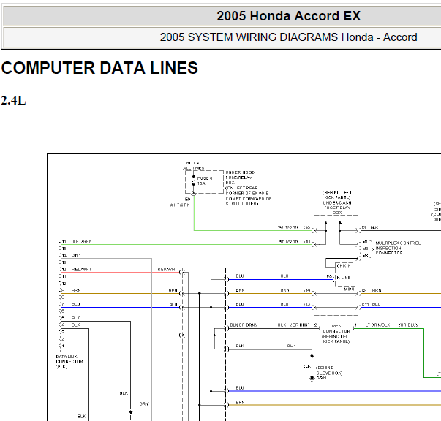The height and width of the screenshot is (421, 441).
Task: Select the "MICU" label
Action: coord(349,289)
